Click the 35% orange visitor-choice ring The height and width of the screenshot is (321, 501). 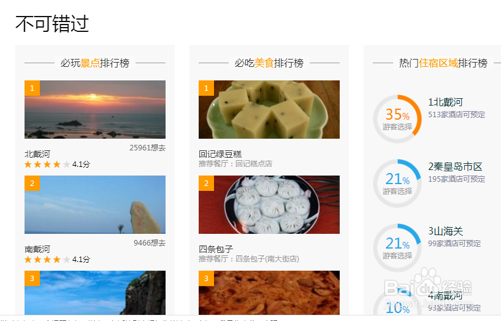click(397, 119)
